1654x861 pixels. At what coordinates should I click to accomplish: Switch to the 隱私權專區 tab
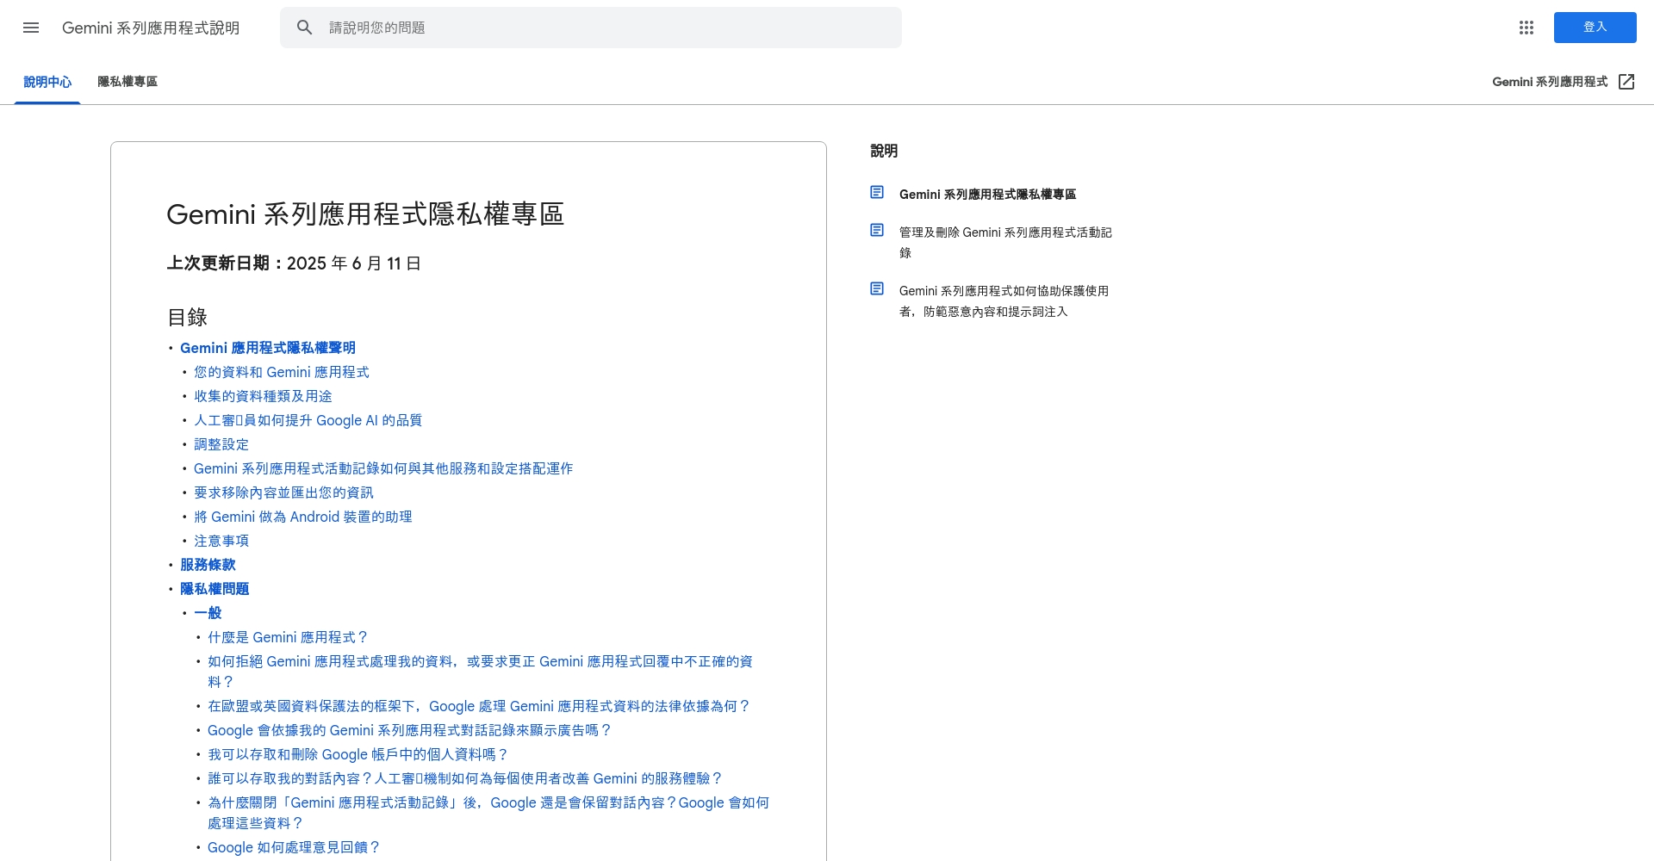(127, 82)
